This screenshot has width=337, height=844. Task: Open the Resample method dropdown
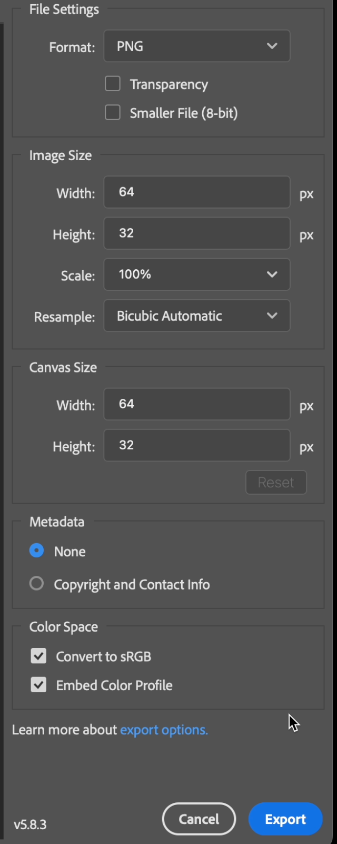coord(196,316)
